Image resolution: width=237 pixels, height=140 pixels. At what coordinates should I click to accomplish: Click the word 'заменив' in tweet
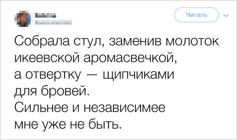point(135,42)
